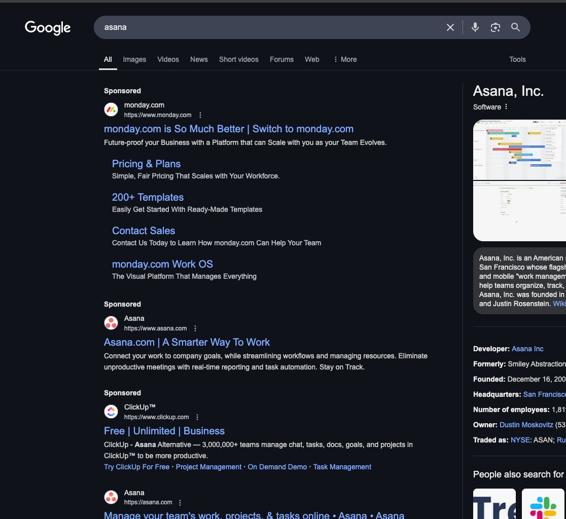Open the monday.com is So Much Better headline
566x519 pixels.
point(229,129)
